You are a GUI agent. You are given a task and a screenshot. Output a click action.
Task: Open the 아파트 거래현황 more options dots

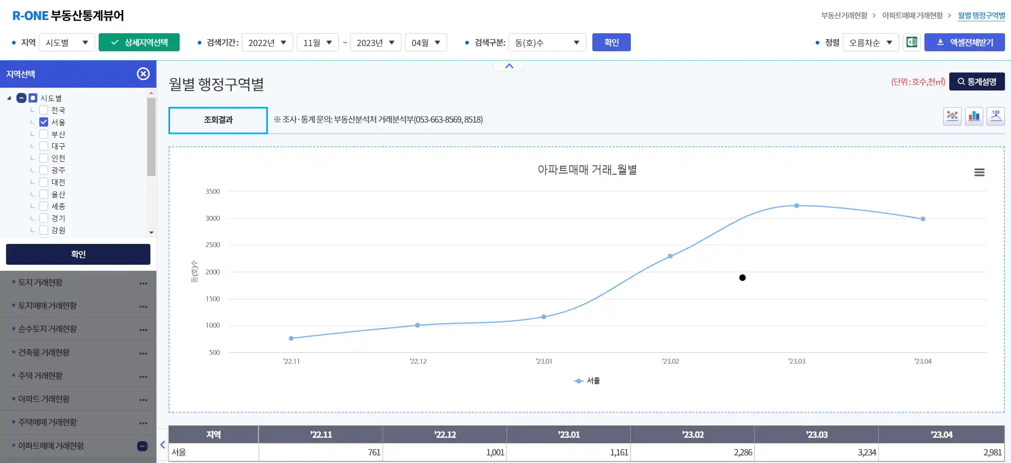pyautogui.click(x=143, y=400)
